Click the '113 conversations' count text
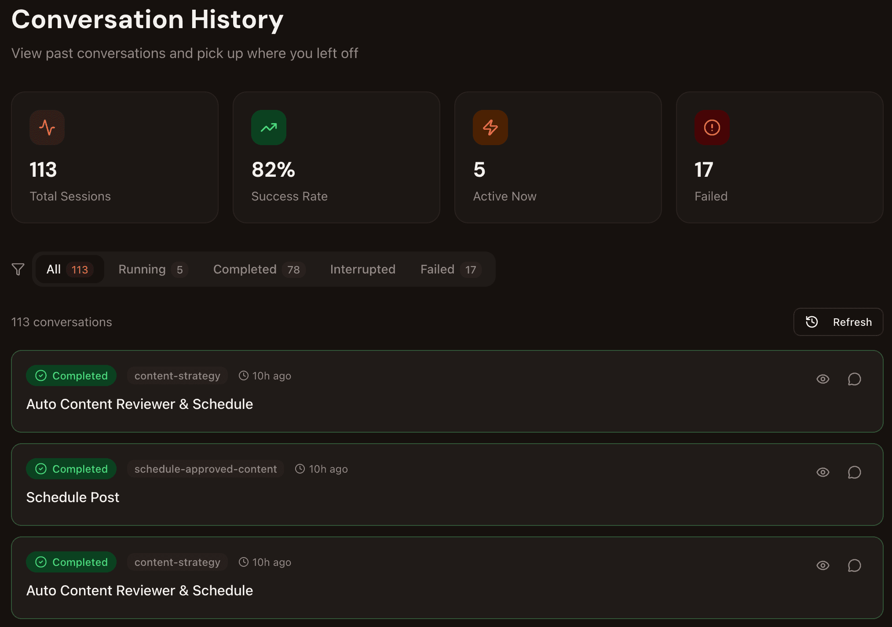Image resolution: width=892 pixels, height=627 pixels. [62, 322]
